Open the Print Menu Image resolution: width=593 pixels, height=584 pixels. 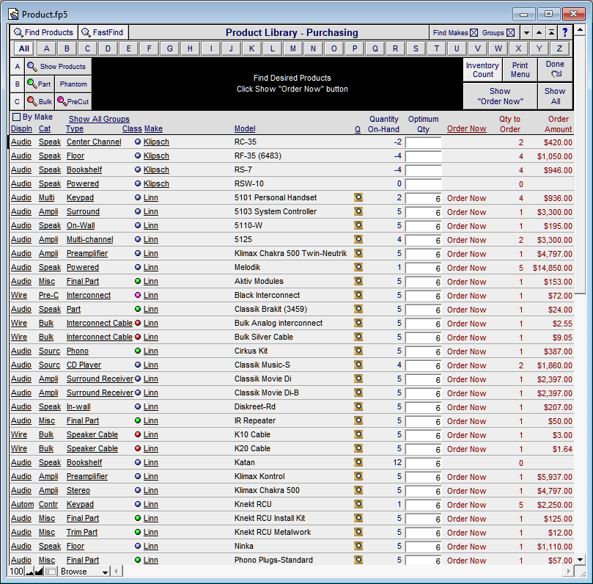click(520, 70)
